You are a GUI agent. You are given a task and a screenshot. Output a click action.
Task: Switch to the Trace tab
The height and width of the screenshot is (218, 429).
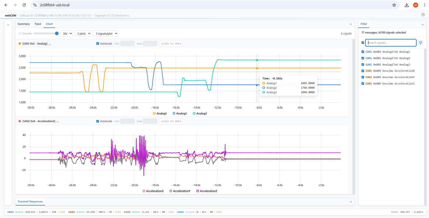pos(38,24)
